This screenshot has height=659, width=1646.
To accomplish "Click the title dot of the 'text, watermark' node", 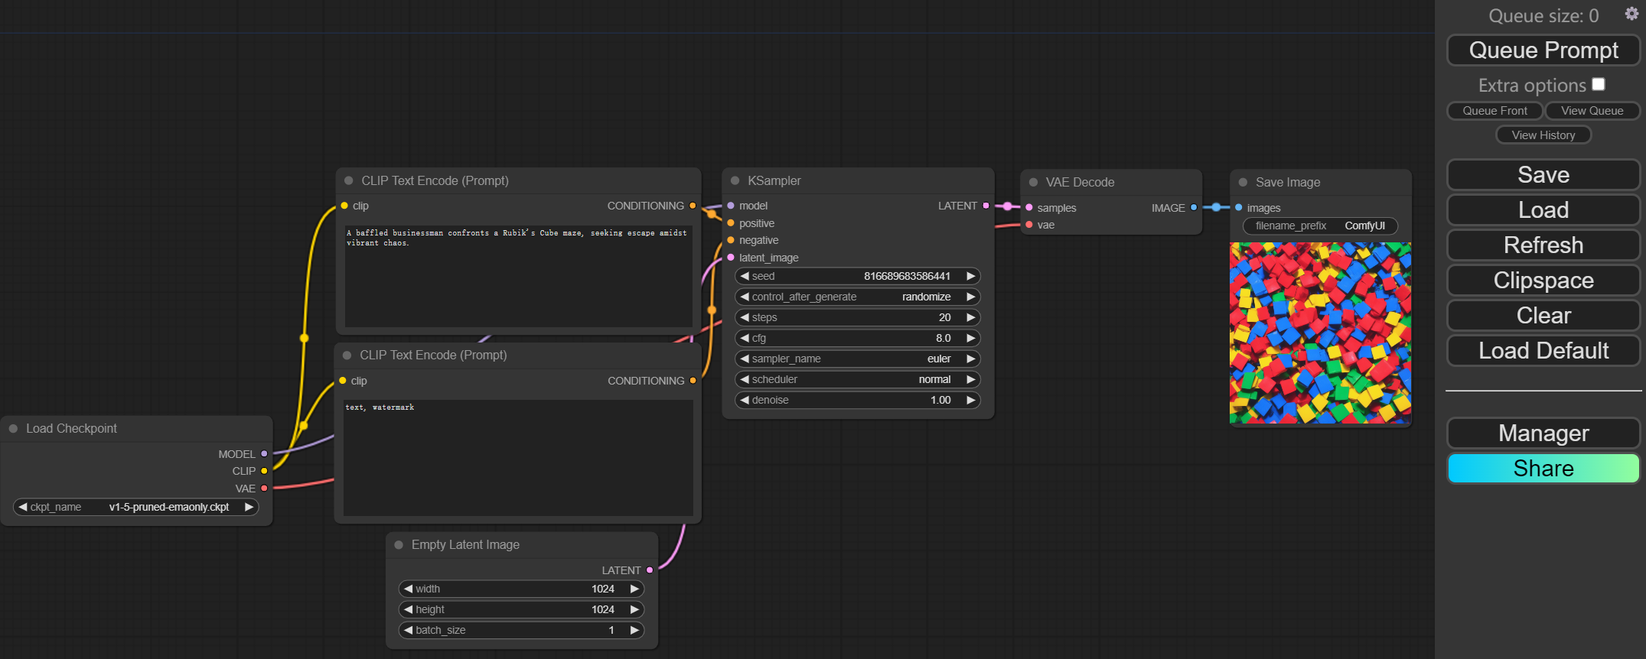I will pyautogui.click(x=347, y=355).
